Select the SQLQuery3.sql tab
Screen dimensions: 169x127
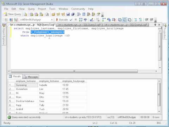[32, 25]
